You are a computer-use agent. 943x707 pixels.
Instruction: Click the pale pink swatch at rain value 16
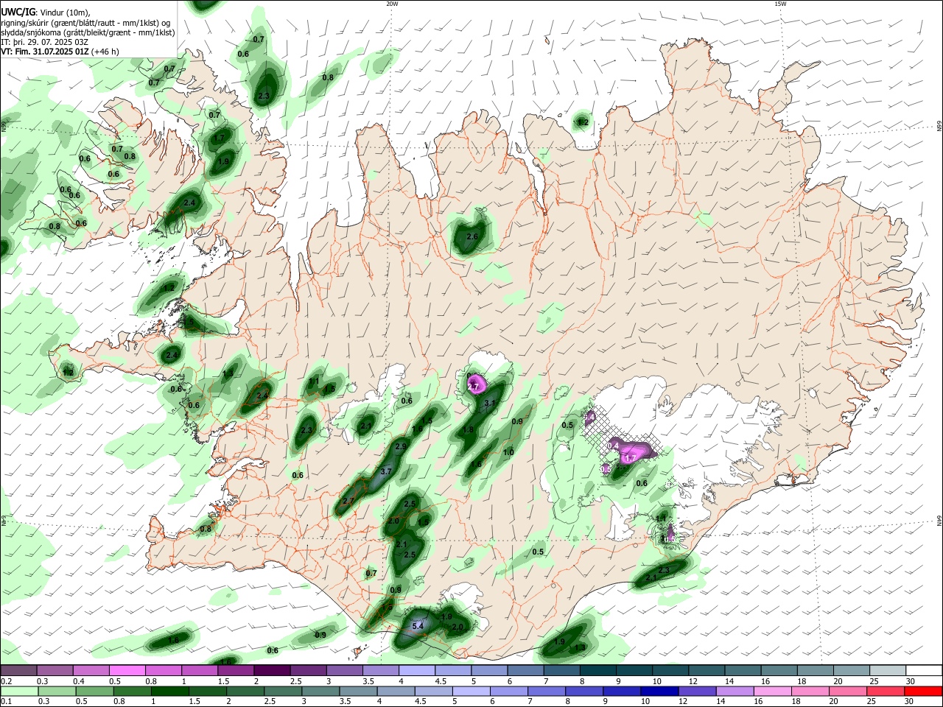(773, 692)
